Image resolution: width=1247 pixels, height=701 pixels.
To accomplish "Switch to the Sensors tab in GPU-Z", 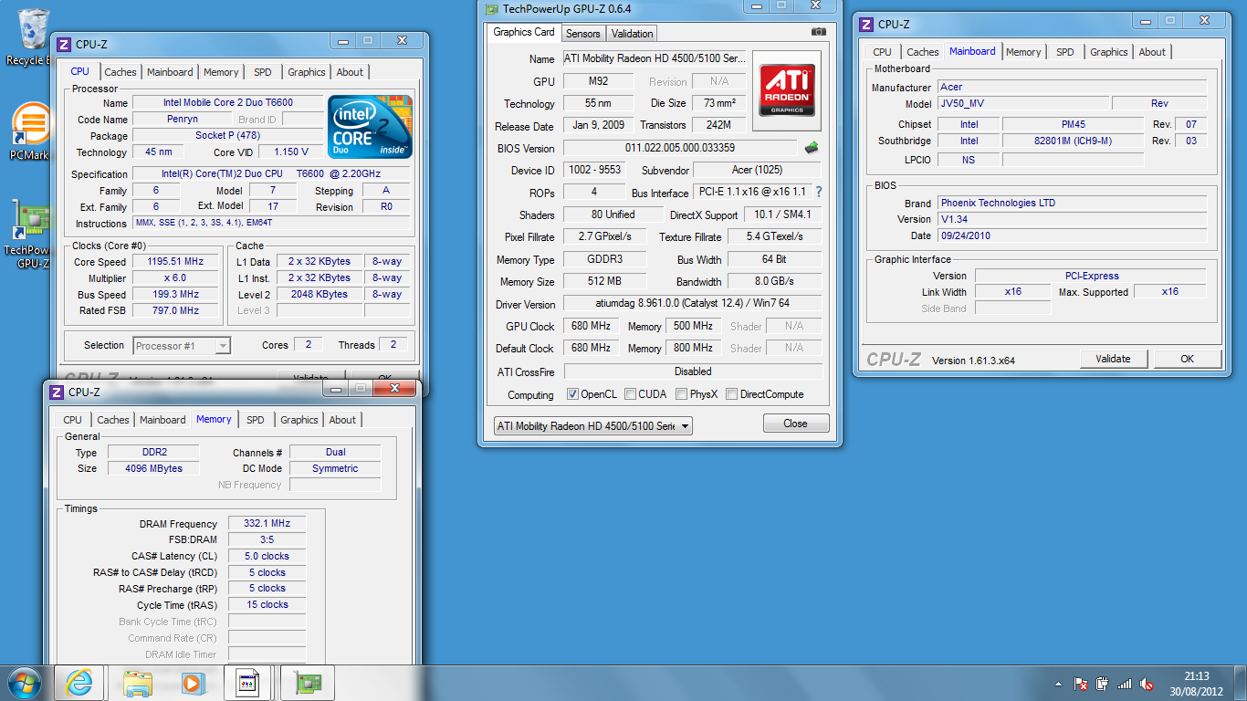I will (583, 34).
